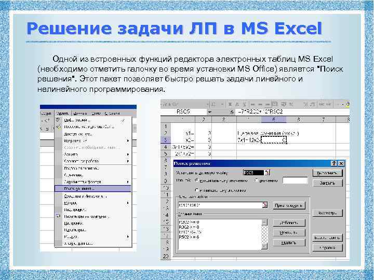The image size is (374, 280).
Task: Click the Параметры button in Поиск решения dialog
Action: coord(327,213)
